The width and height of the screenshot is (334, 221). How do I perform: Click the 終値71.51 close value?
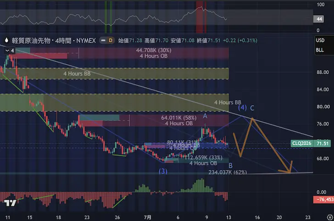pos(209,40)
